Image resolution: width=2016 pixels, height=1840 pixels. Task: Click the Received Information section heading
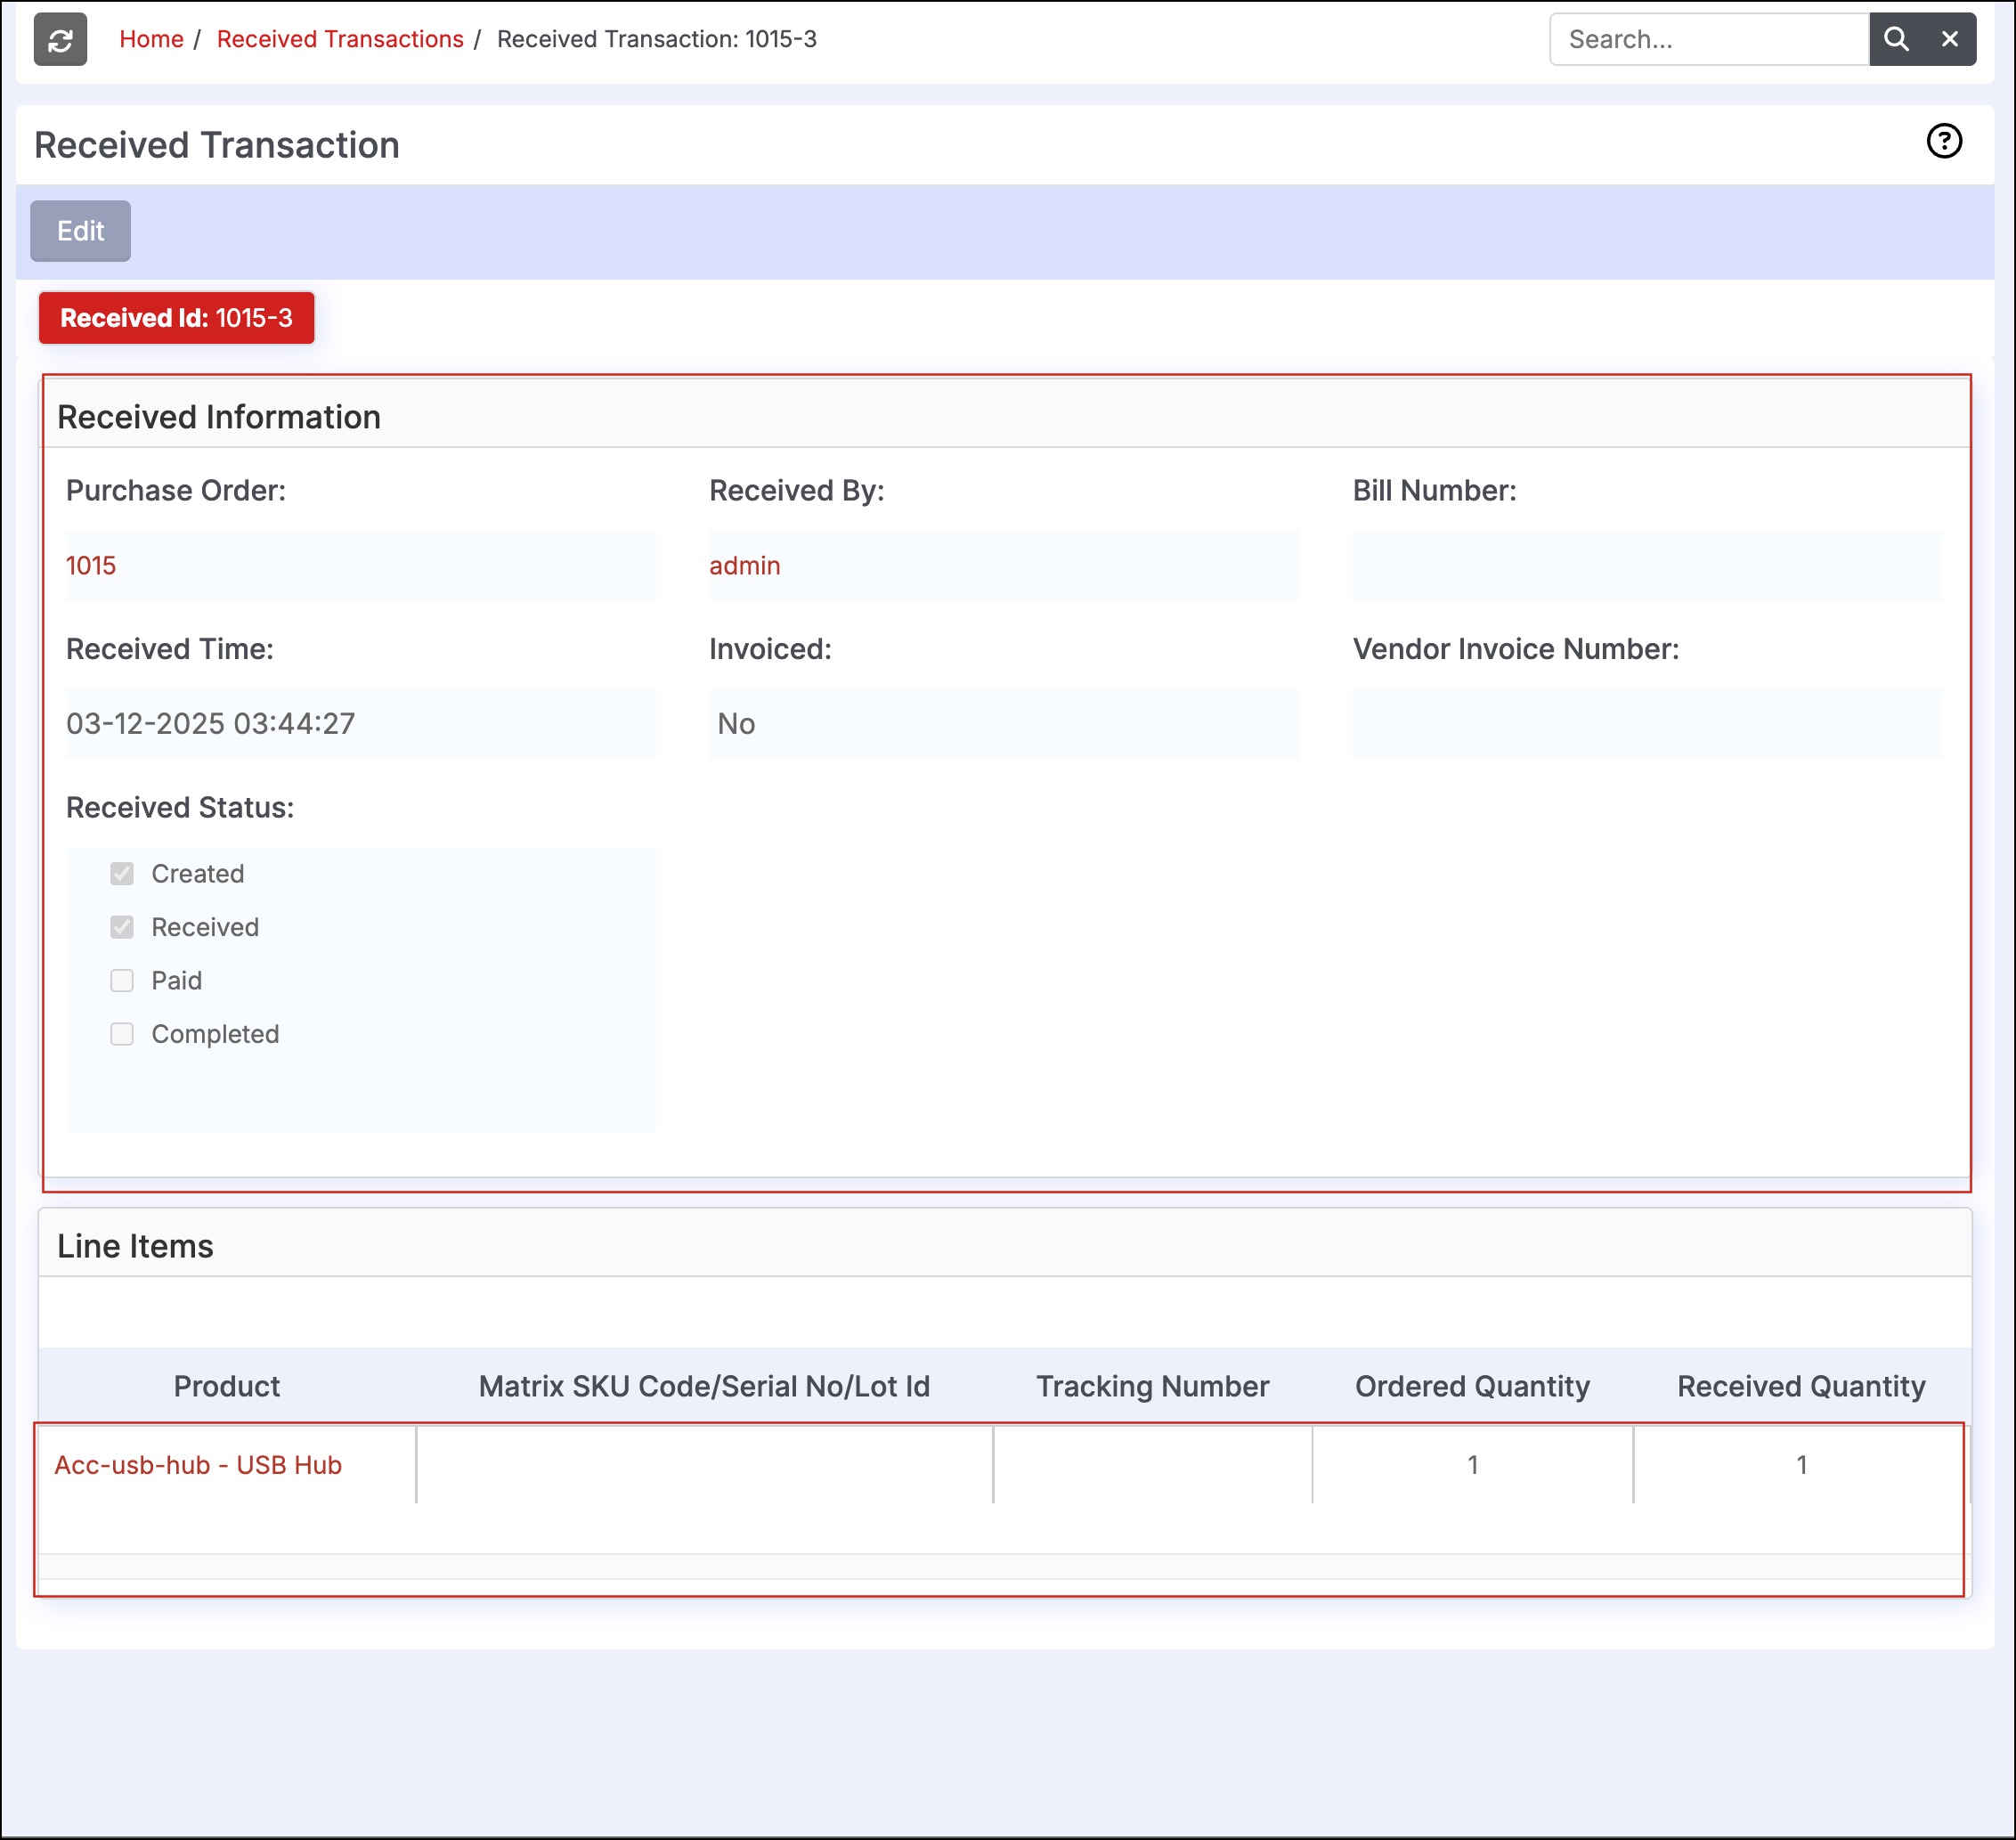pyautogui.click(x=219, y=417)
